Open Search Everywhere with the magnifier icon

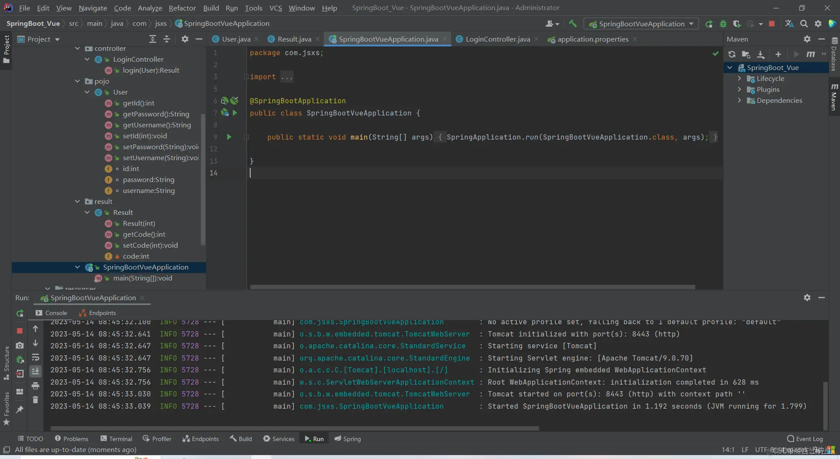pos(804,24)
